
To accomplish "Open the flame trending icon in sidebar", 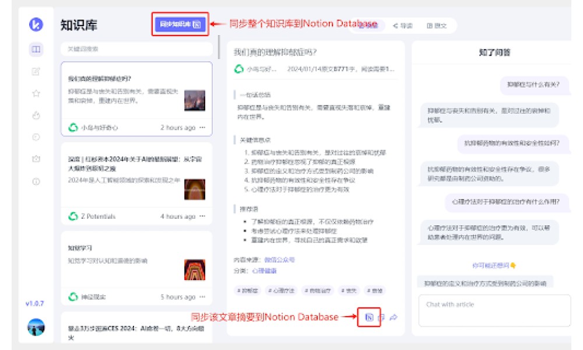I will pyautogui.click(x=36, y=116).
